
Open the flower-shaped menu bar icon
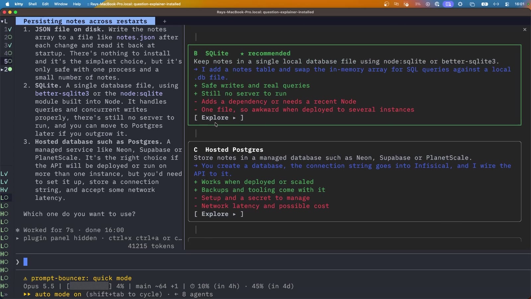point(460,4)
